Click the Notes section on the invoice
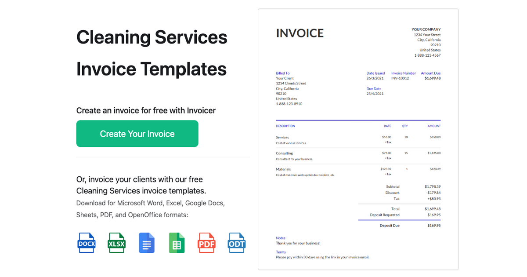The image size is (527, 277). pos(281,238)
